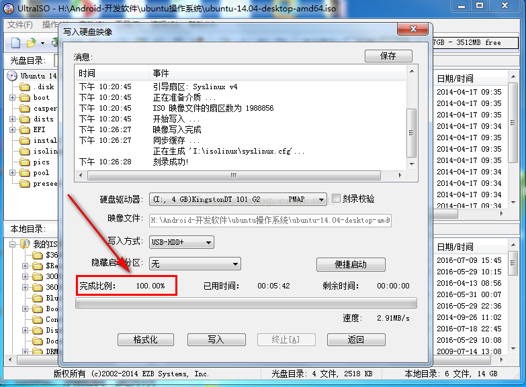Maximize the UltraISO window
The image size is (526, 387).
click(480, 6)
